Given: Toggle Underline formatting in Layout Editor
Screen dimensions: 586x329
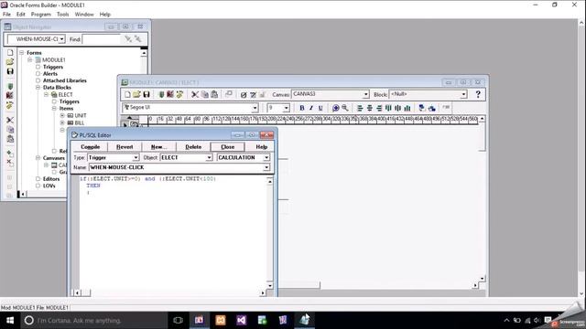Looking at the screenshot, I should point(320,108).
